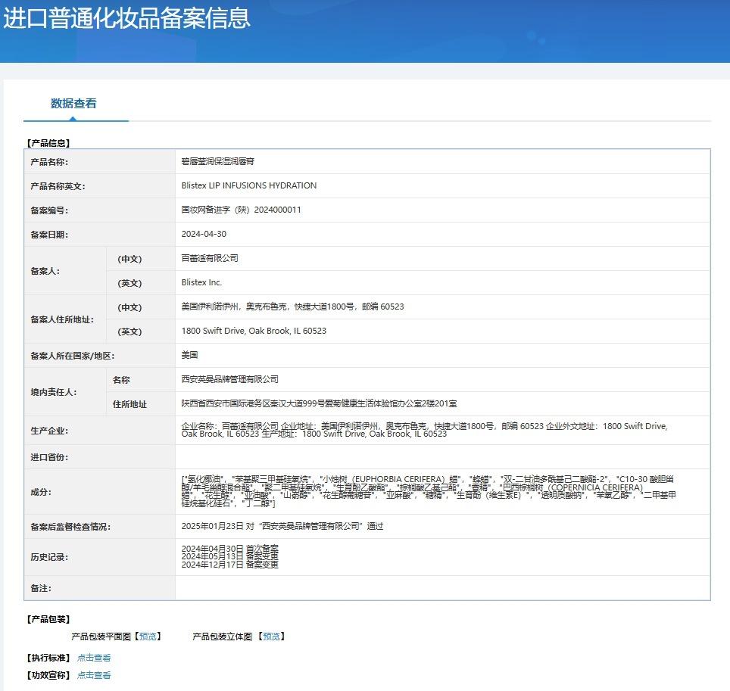The width and height of the screenshot is (730, 691).
Task: Open 功效宣称 点击查看 link
Action: click(94, 674)
